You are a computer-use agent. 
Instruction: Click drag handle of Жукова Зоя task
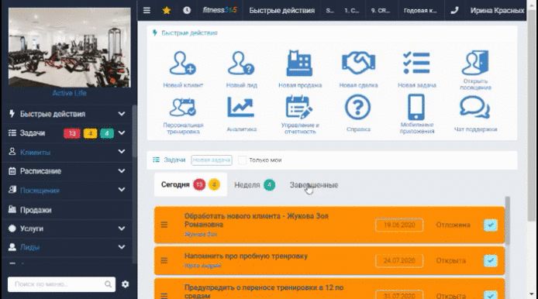tap(164, 225)
